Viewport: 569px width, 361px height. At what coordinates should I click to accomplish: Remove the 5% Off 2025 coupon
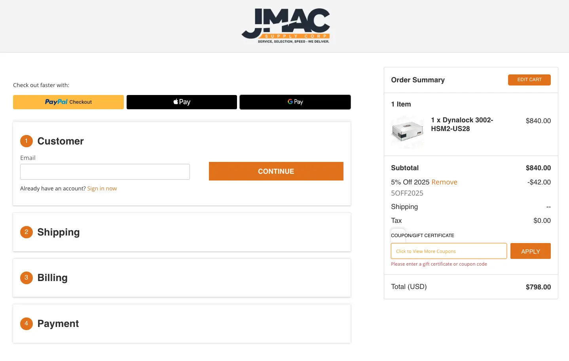[x=444, y=182]
